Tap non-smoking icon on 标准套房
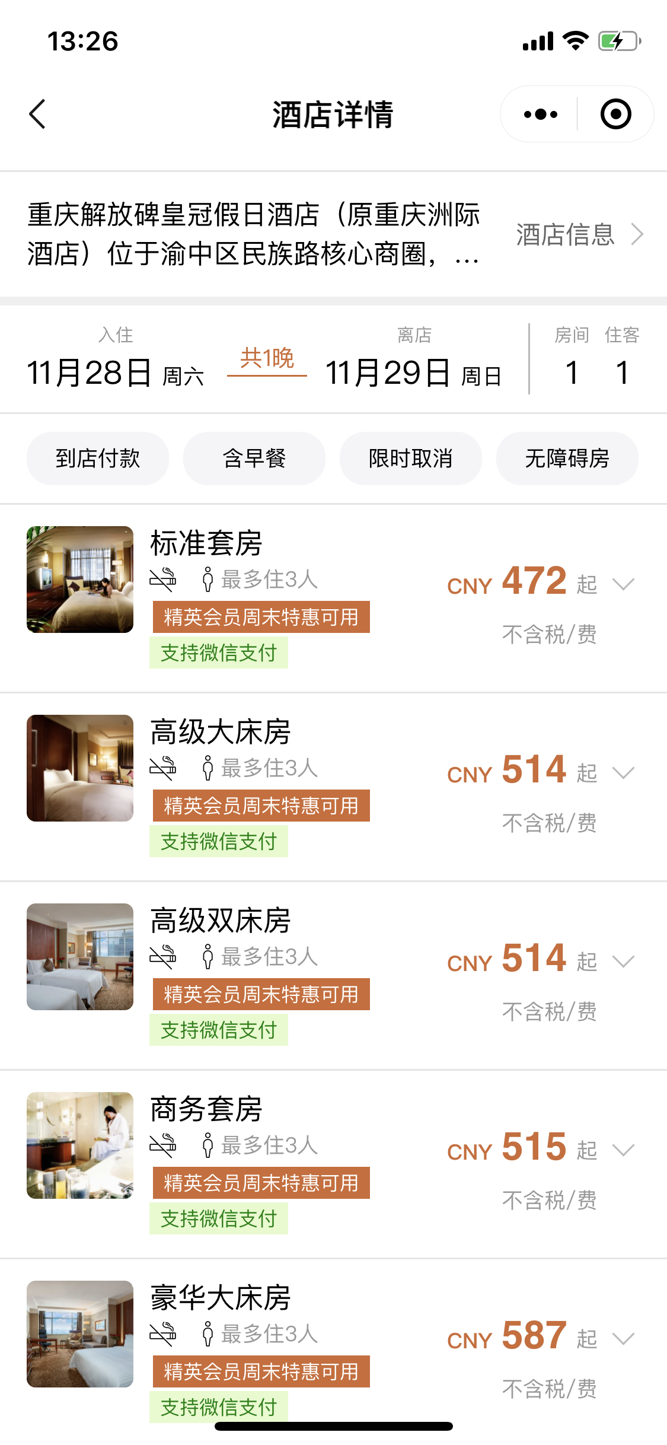This screenshot has height=1445, width=667. (163, 580)
